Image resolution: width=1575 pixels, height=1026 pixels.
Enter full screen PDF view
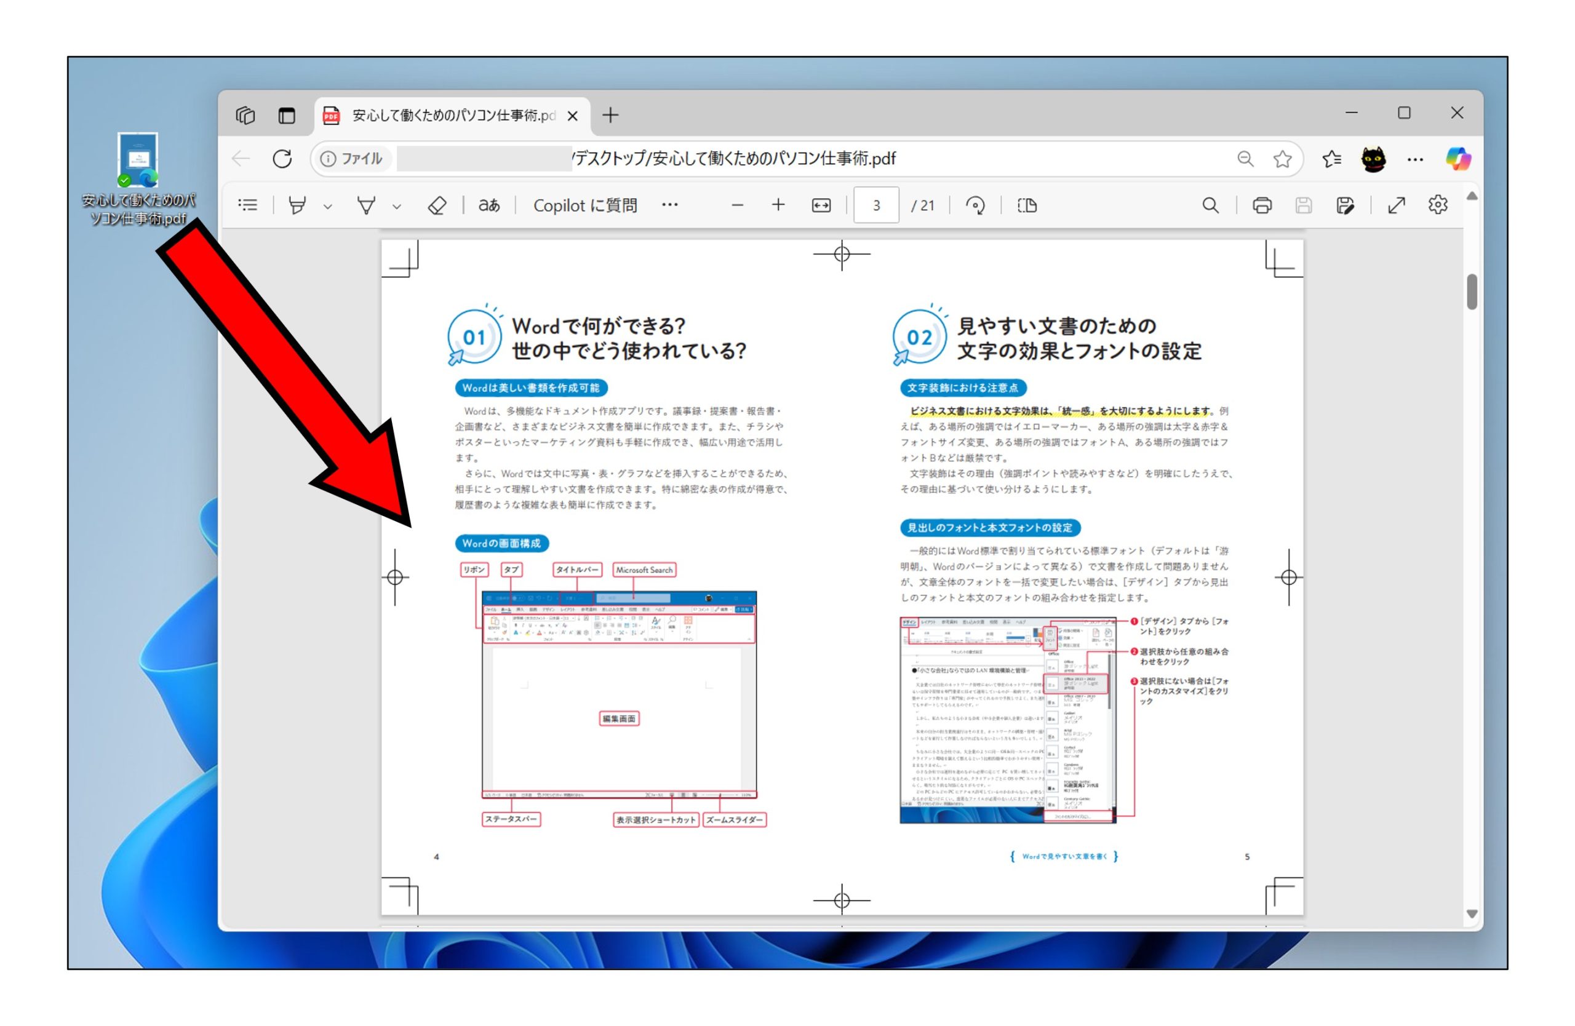[1396, 205]
